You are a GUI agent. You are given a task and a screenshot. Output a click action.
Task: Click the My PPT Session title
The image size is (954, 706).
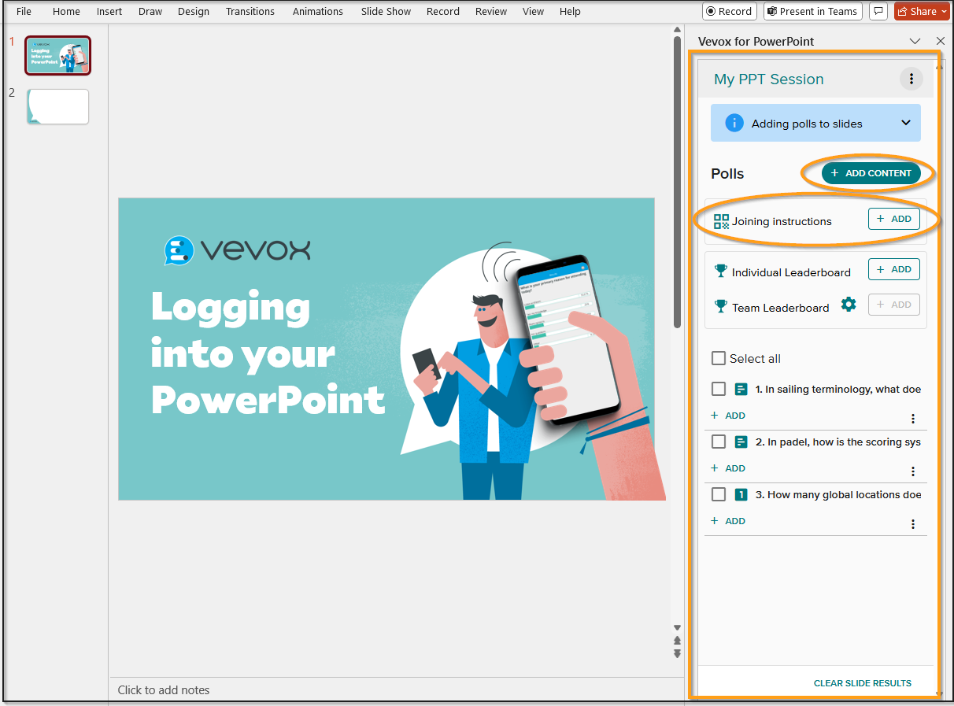click(769, 79)
